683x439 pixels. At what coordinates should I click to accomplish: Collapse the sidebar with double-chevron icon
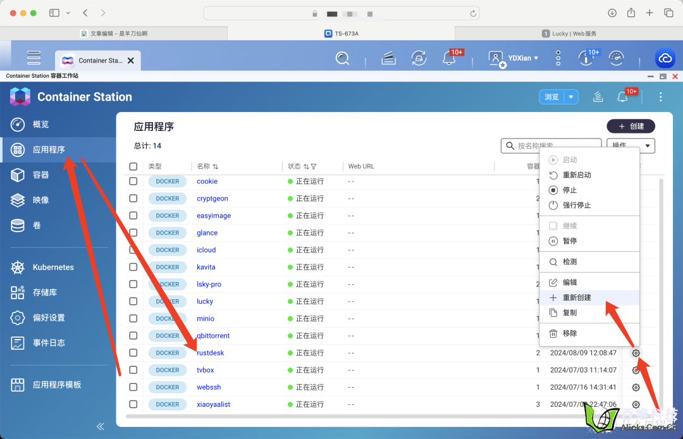(101, 426)
